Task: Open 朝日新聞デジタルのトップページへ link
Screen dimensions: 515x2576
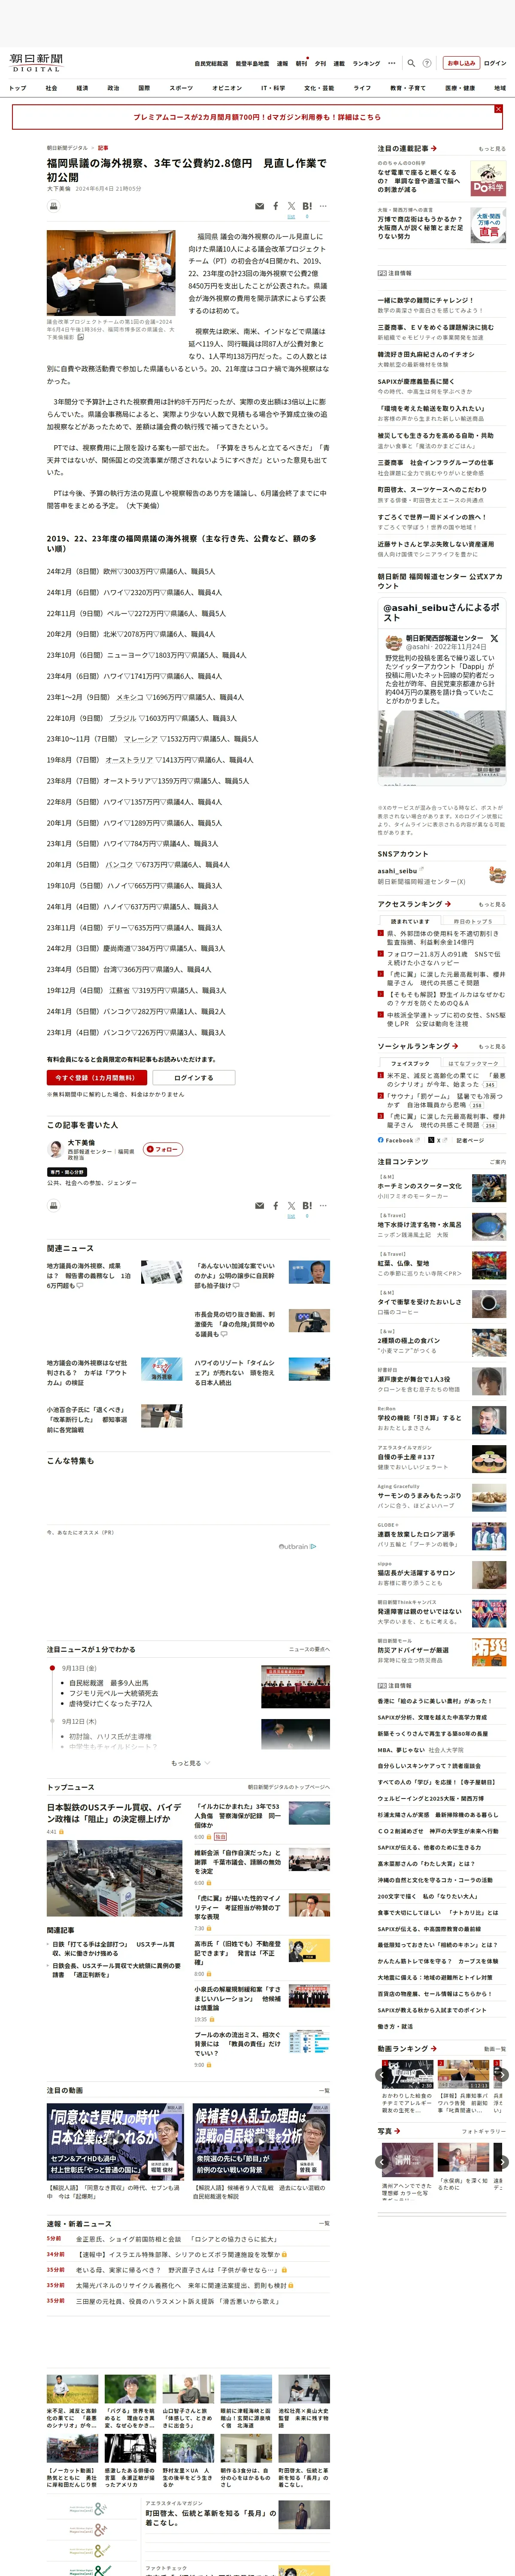Action: (x=289, y=1787)
